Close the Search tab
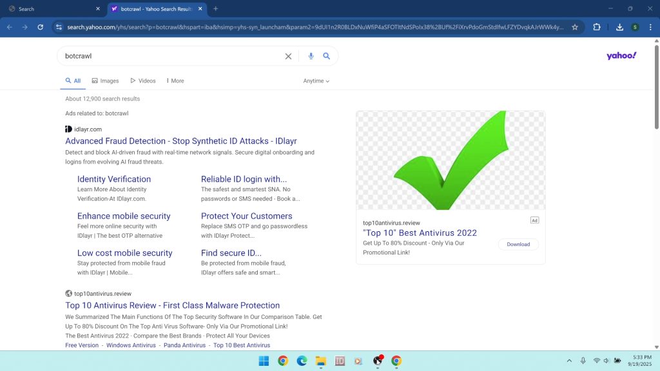 pyautogui.click(x=98, y=8)
